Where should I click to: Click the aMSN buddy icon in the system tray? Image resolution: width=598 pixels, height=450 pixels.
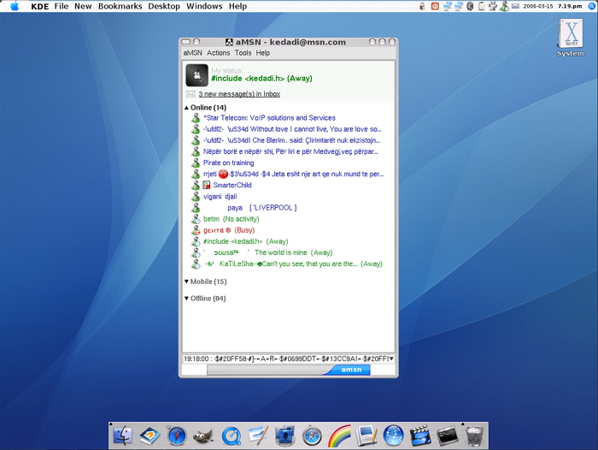[x=504, y=6]
